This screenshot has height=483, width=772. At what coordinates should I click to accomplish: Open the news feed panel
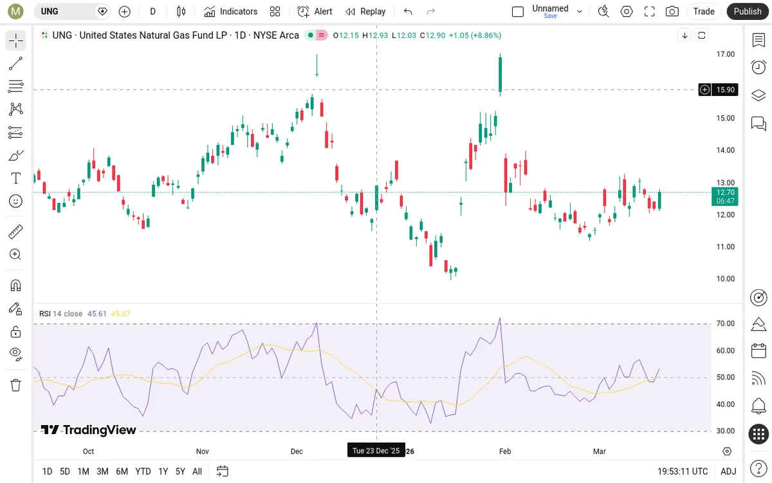(x=758, y=379)
